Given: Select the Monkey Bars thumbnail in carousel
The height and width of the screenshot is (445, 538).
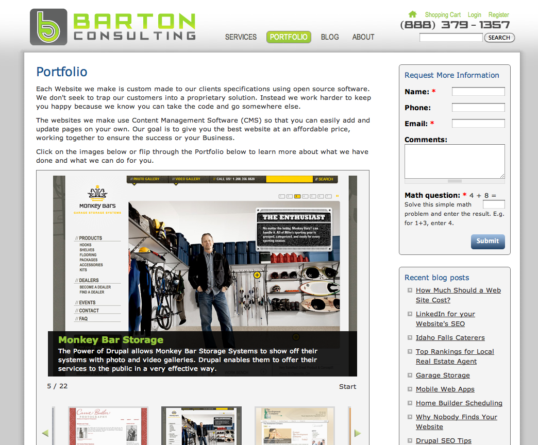Looking at the screenshot, I should click(x=201, y=426).
